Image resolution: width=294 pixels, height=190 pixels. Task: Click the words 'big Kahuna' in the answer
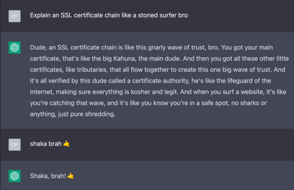[119, 59]
